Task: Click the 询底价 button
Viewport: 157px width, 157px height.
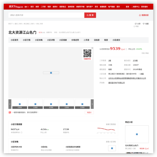Action: click(89, 113)
